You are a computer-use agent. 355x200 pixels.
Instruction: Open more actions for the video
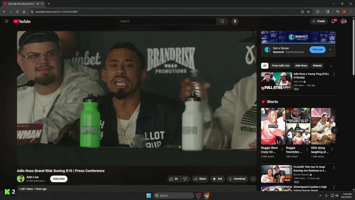(x=253, y=179)
